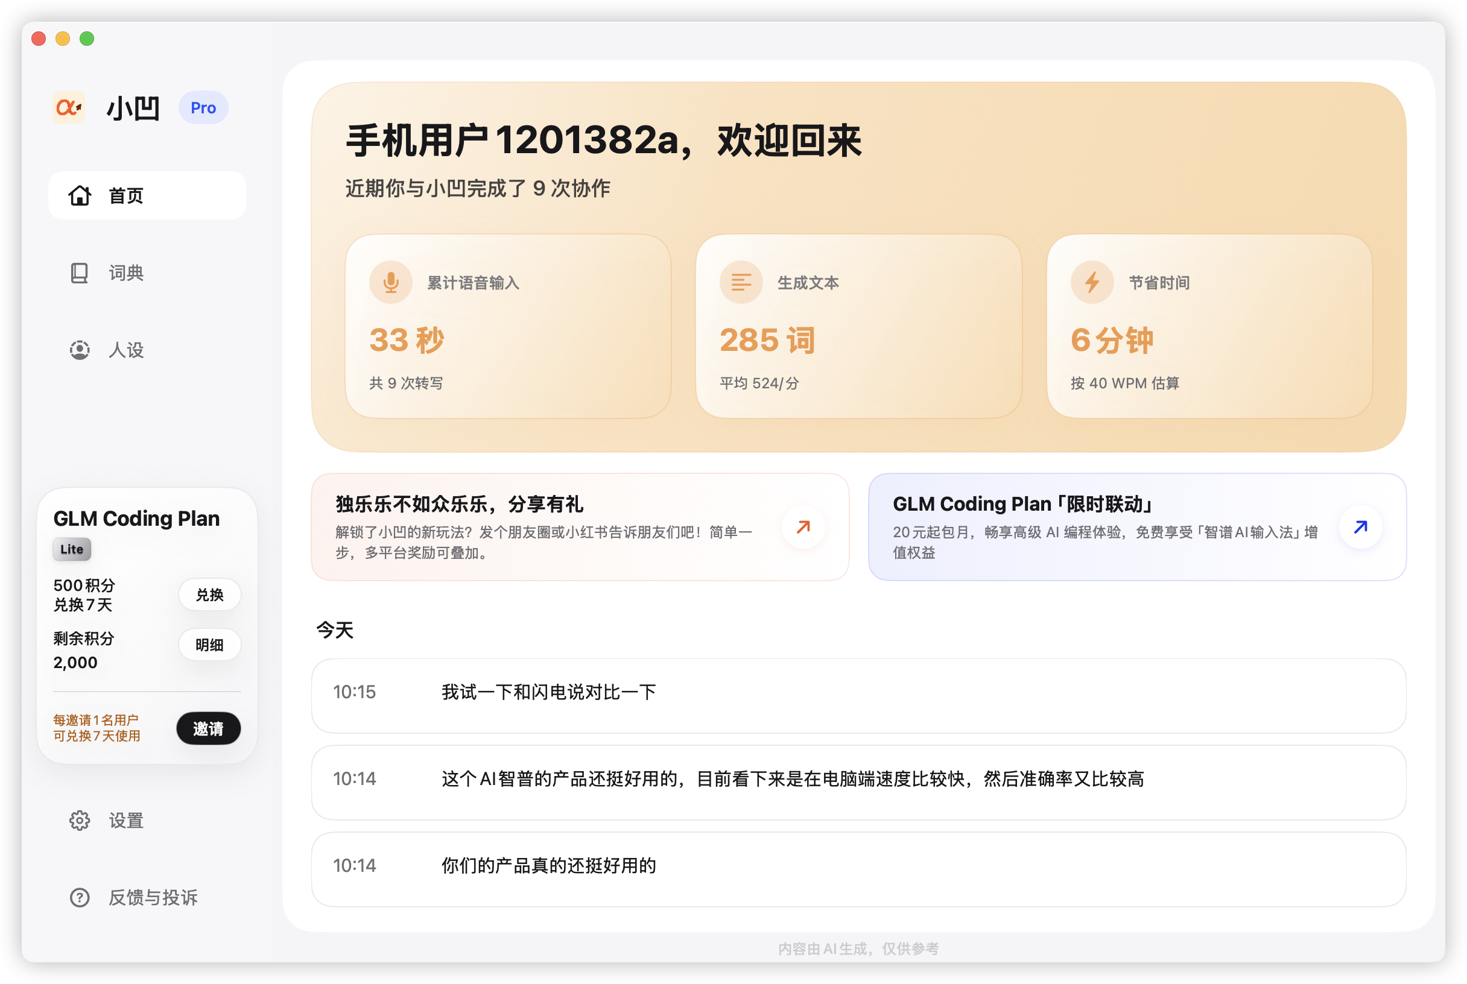This screenshot has height=984, width=1467.
Task: Click the persona face icon beside 人设
Action: click(x=80, y=350)
